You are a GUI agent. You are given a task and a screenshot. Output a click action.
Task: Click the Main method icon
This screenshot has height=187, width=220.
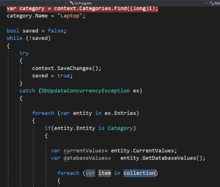coord(211,3)
